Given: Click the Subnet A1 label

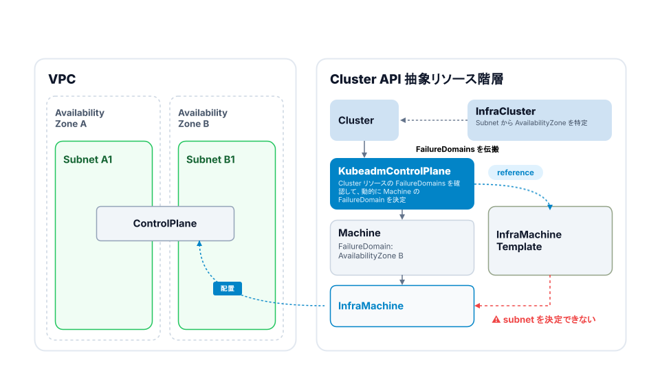Looking at the screenshot, I should coord(87,159).
